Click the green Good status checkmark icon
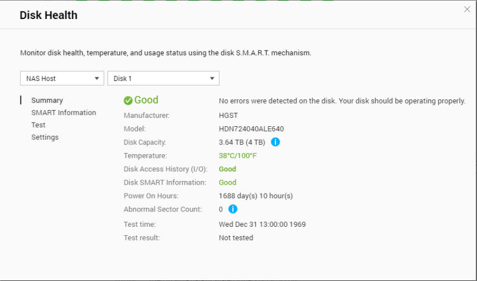The width and height of the screenshot is (477, 281). click(128, 101)
